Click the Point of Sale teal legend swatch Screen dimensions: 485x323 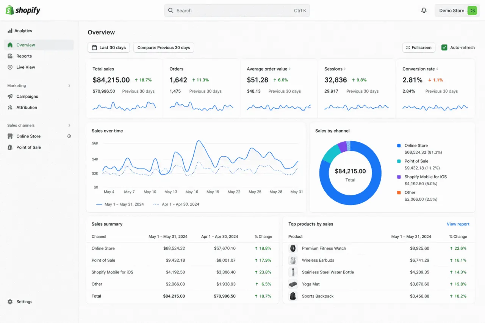pos(399,161)
